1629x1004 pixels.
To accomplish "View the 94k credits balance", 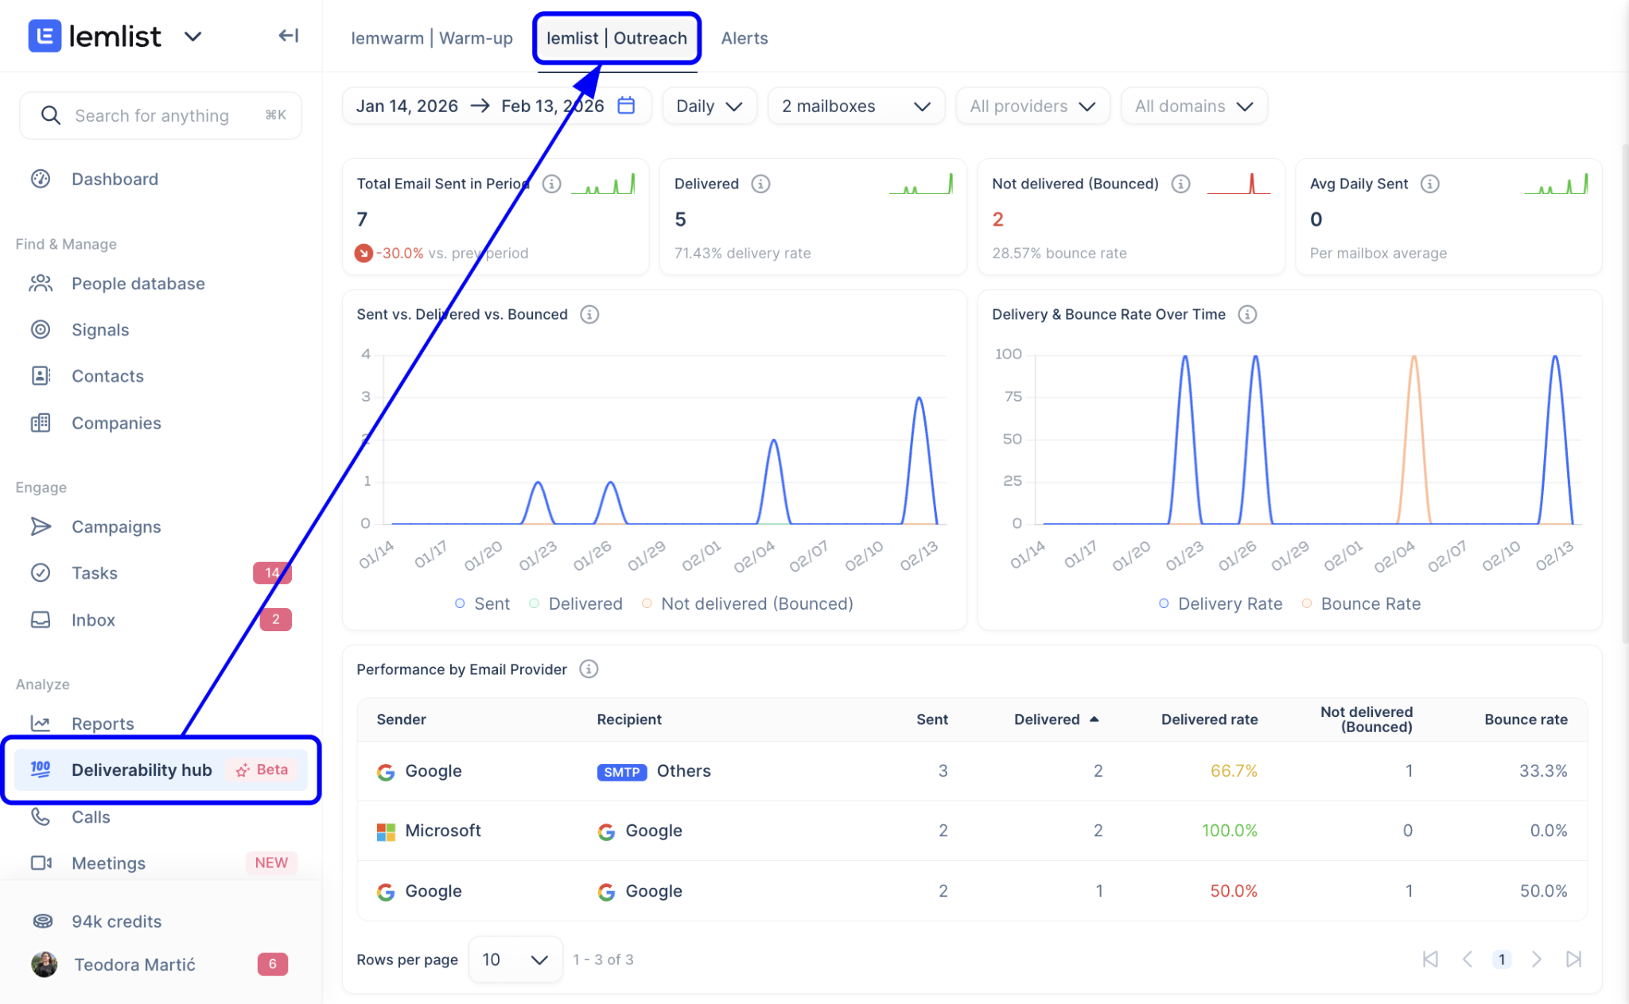I will 116,921.
